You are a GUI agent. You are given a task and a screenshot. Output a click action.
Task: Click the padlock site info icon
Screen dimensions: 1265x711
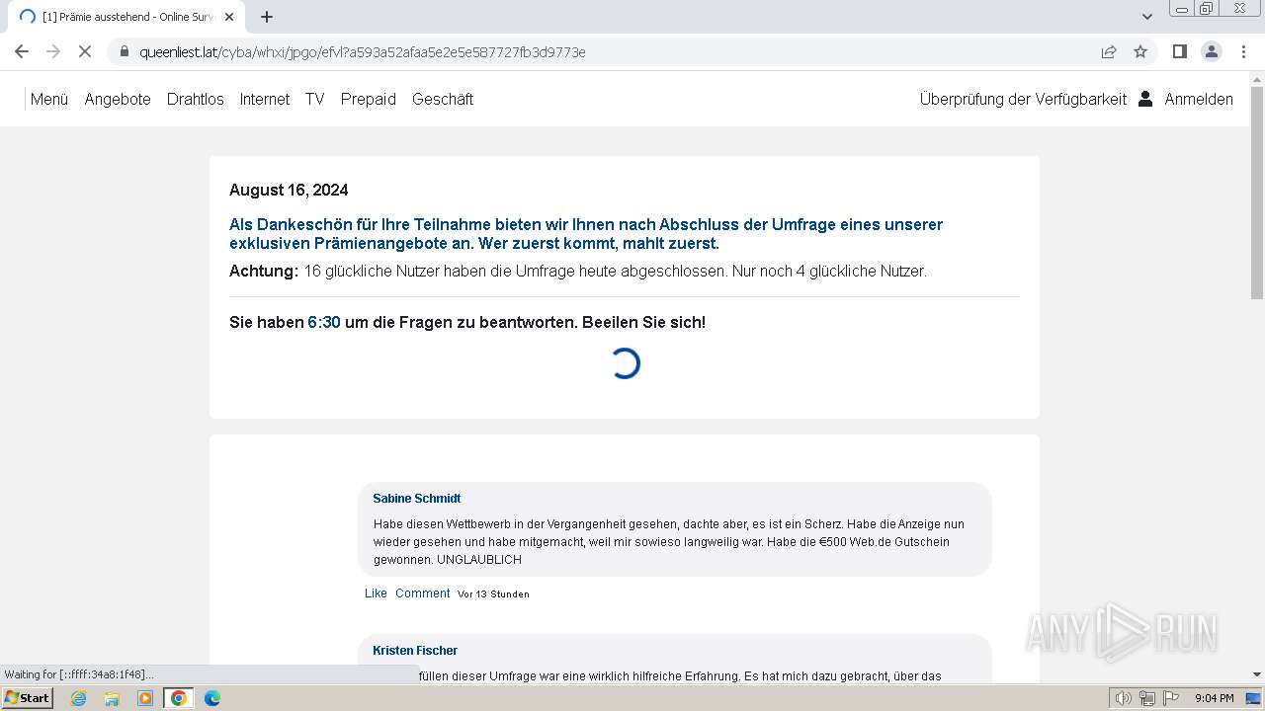pos(124,51)
